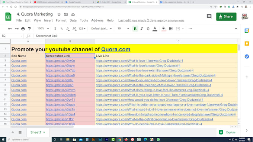Open the File menu
Image resolution: width=253 pixels, height=142 pixels.
click(x=19, y=20)
